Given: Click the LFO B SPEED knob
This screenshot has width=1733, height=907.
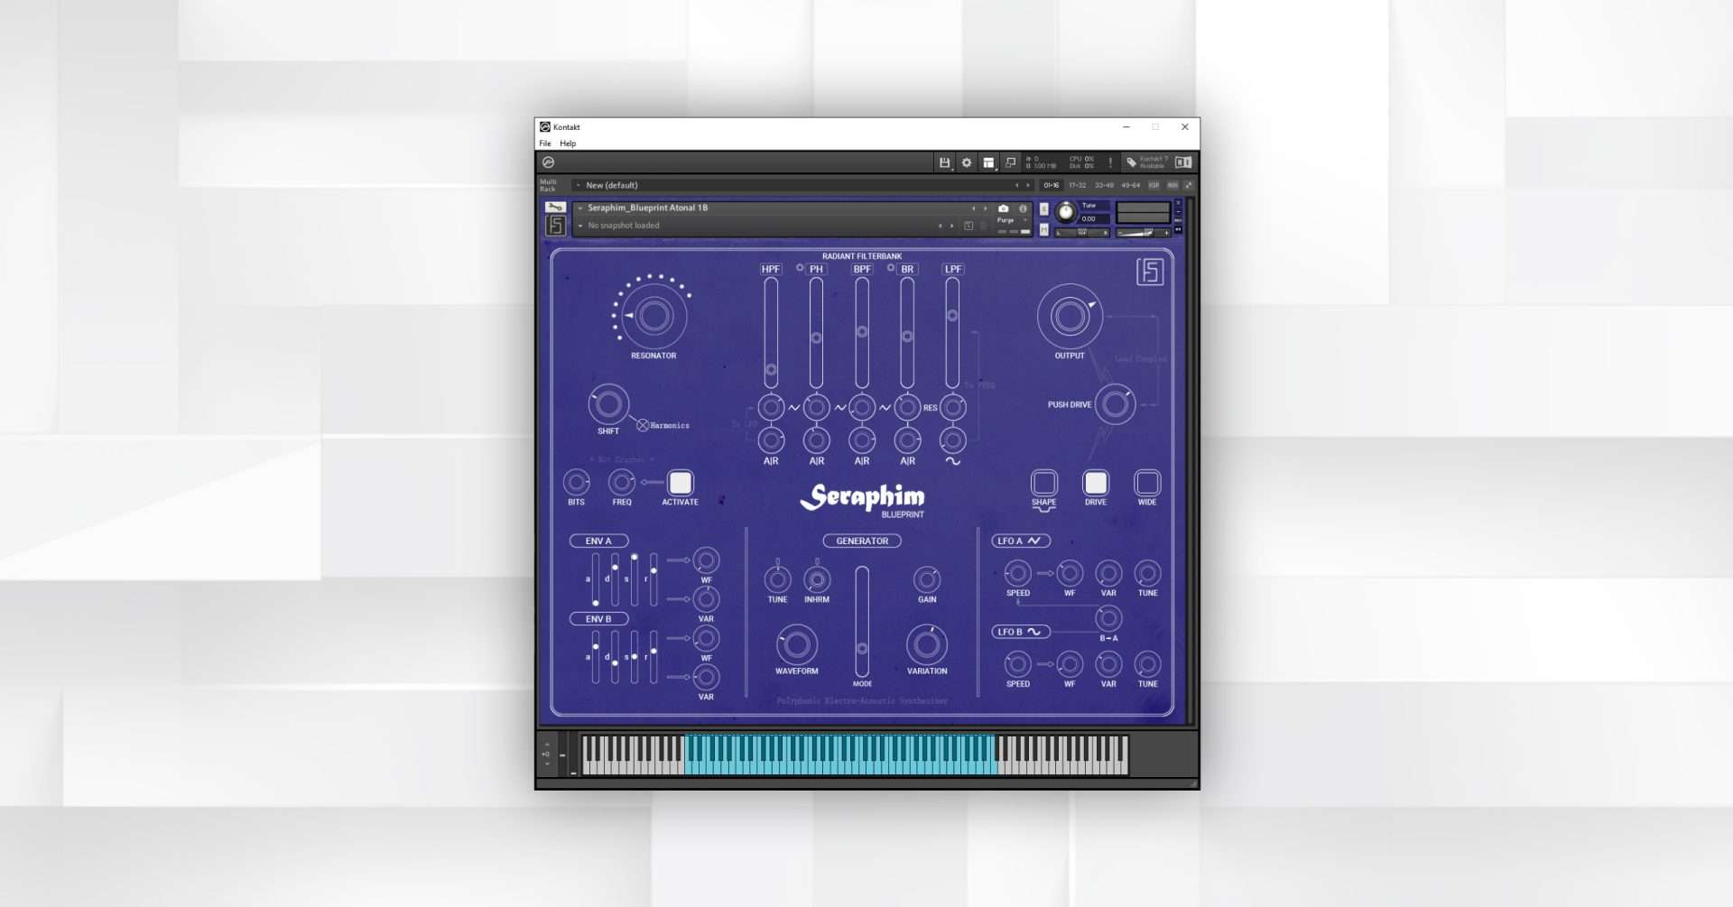Looking at the screenshot, I should 1018,664.
